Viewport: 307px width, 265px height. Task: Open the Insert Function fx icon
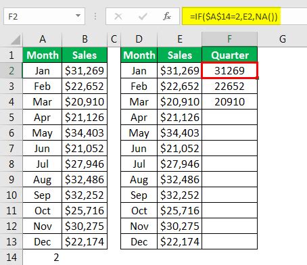coord(167,16)
